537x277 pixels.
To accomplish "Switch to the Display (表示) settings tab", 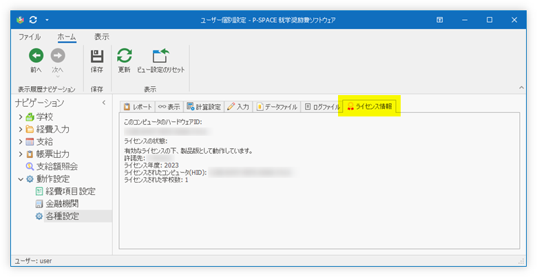I will (169, 107).
